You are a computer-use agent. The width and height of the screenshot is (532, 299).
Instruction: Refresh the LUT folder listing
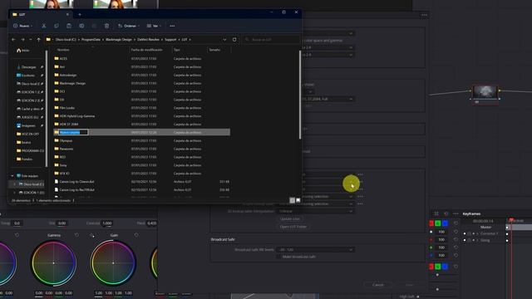(x=234, y=40)
